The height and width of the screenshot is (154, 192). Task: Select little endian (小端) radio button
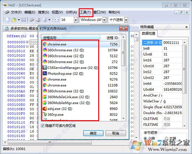pyautogui.click(x=145, y=138)
